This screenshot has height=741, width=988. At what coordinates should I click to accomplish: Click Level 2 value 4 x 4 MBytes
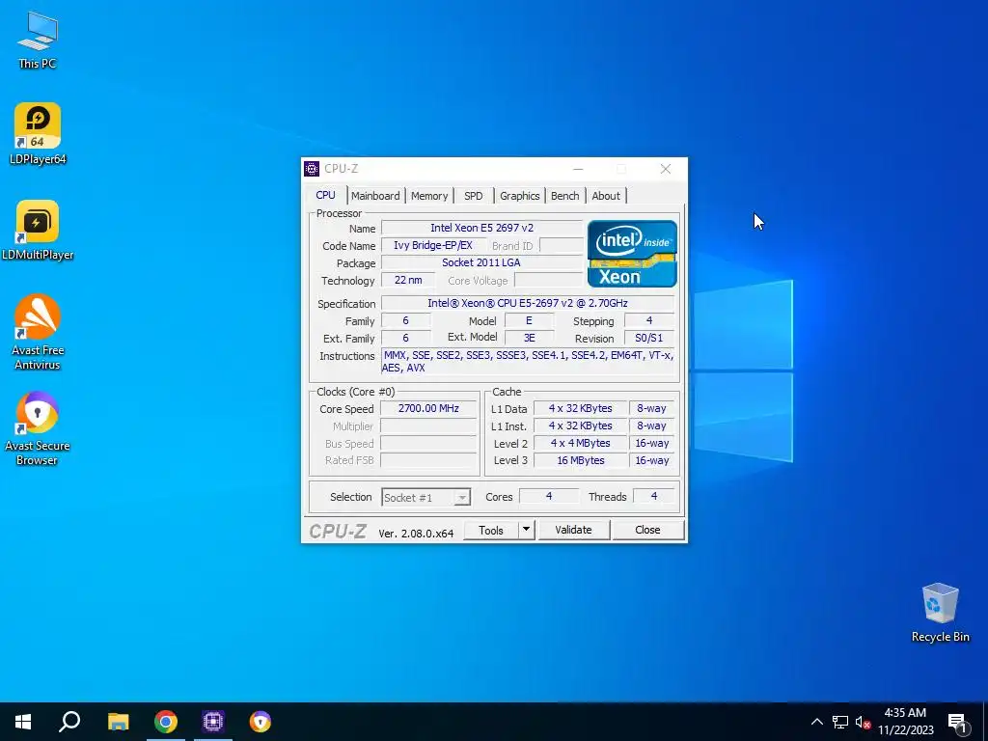pos(580,443)
